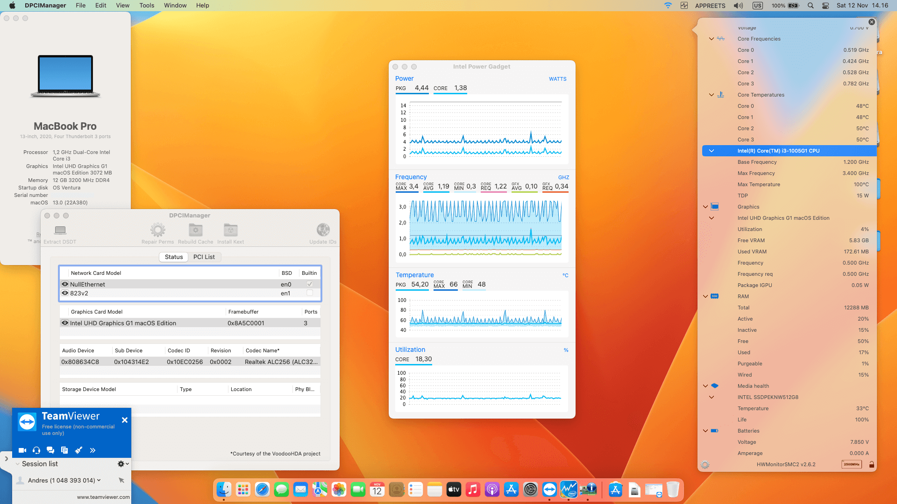Collapse Intel Core i3-1005G1 CPU row

(711, 151)
